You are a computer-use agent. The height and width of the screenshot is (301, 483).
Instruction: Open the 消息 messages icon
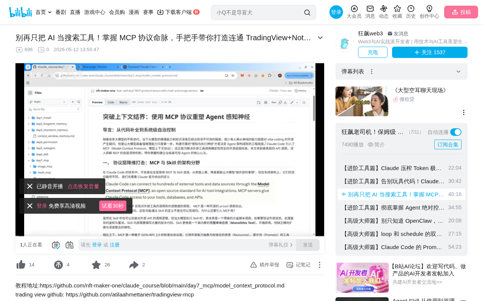click(x=370, y=12)
